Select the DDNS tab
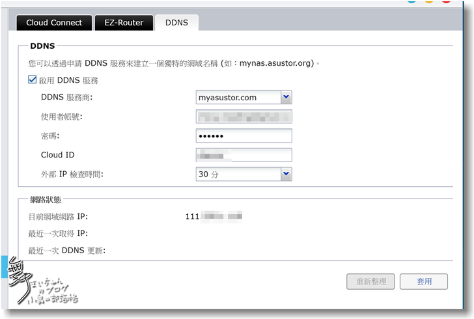This screenshot has width=474, height=319. click(176, 23)
